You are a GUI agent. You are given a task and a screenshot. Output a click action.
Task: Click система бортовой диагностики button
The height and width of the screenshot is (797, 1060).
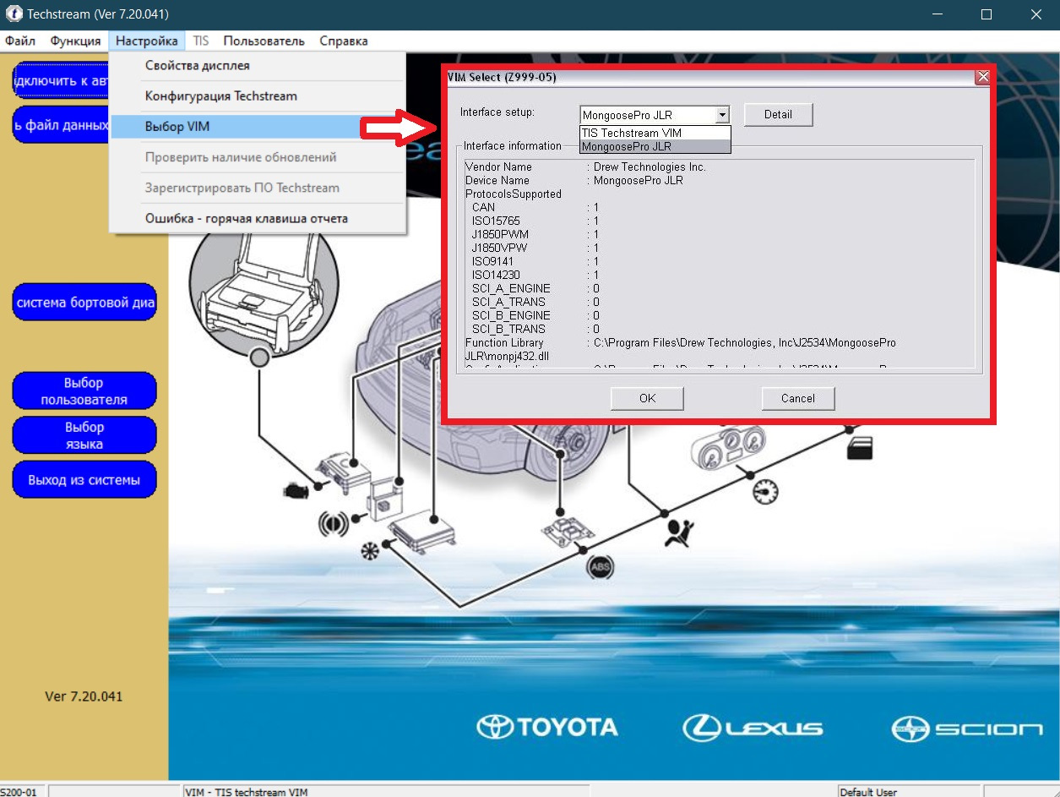pyautogui.click(x=84, y=302)
